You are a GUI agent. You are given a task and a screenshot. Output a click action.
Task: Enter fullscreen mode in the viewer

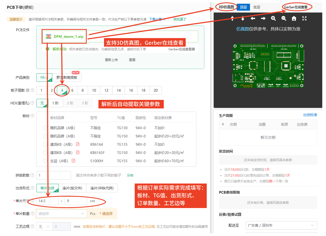tap(304, 18)
